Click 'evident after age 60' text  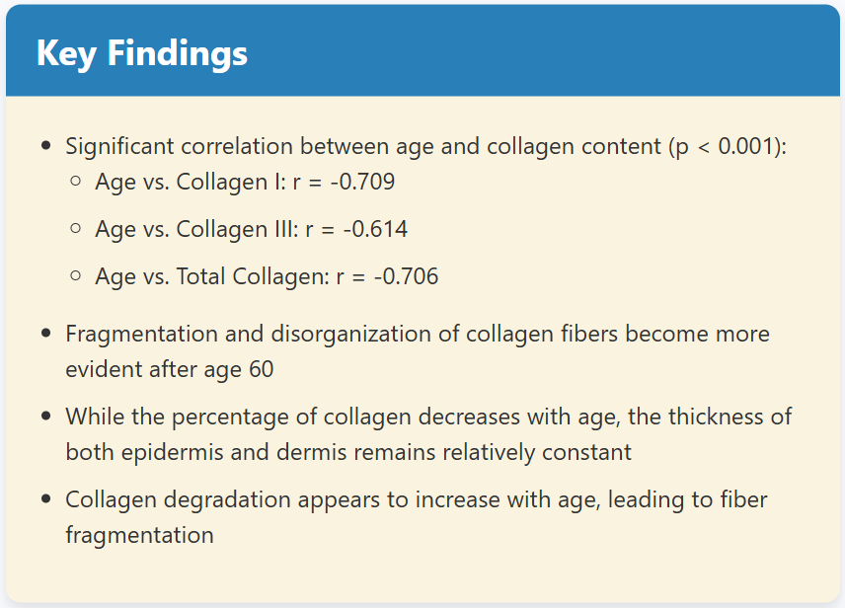tap(169, 370)
